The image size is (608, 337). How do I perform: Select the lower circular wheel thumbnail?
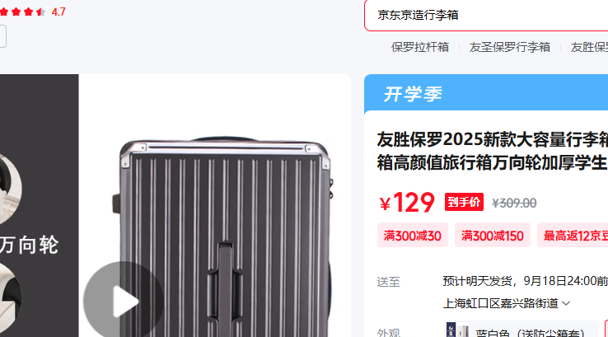(x=10, y=297)
